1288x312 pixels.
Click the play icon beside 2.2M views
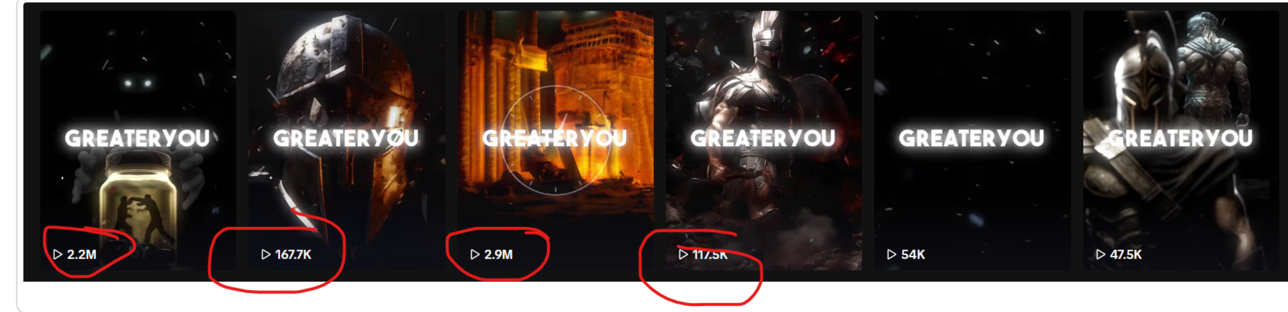tap(57, 254)
